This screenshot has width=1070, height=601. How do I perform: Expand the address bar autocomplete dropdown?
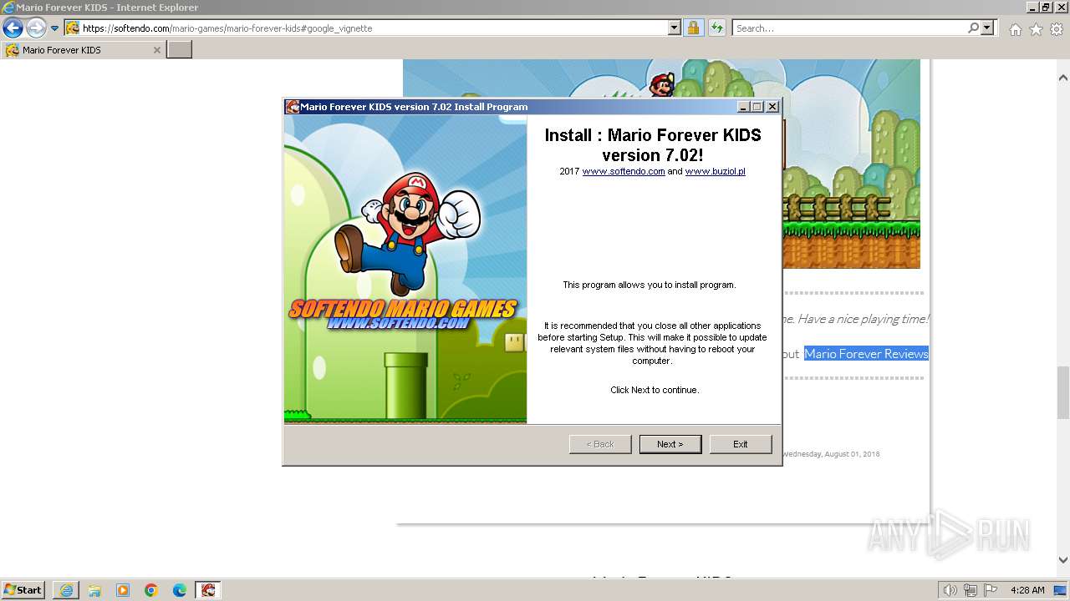pos(675,28)
